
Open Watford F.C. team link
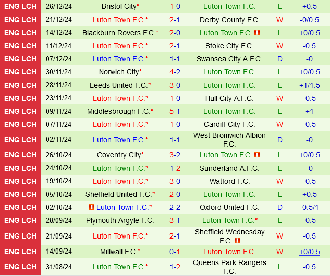(229, 181)
